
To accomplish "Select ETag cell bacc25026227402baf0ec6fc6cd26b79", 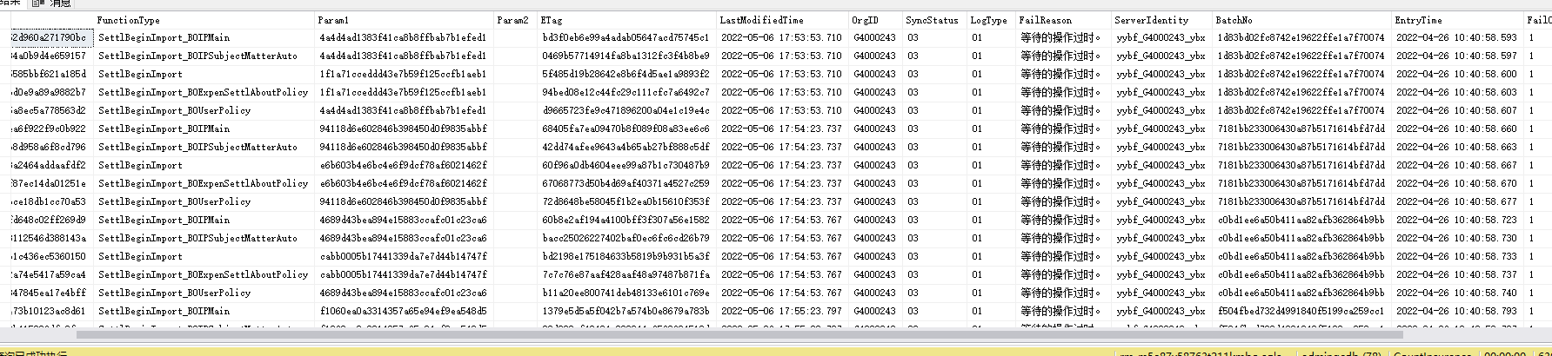I will 626,239.
